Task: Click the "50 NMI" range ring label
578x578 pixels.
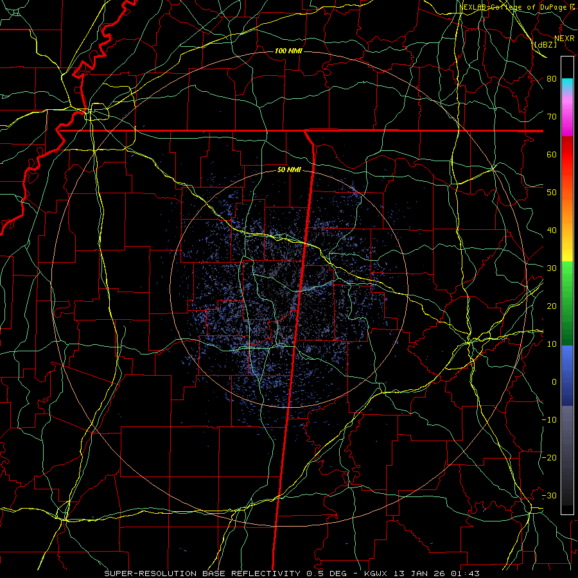Action: point(289,170)
